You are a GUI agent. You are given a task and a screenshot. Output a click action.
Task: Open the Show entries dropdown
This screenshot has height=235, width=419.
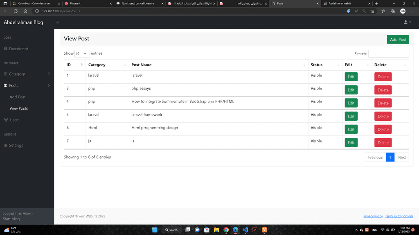(x=82, y=53)
